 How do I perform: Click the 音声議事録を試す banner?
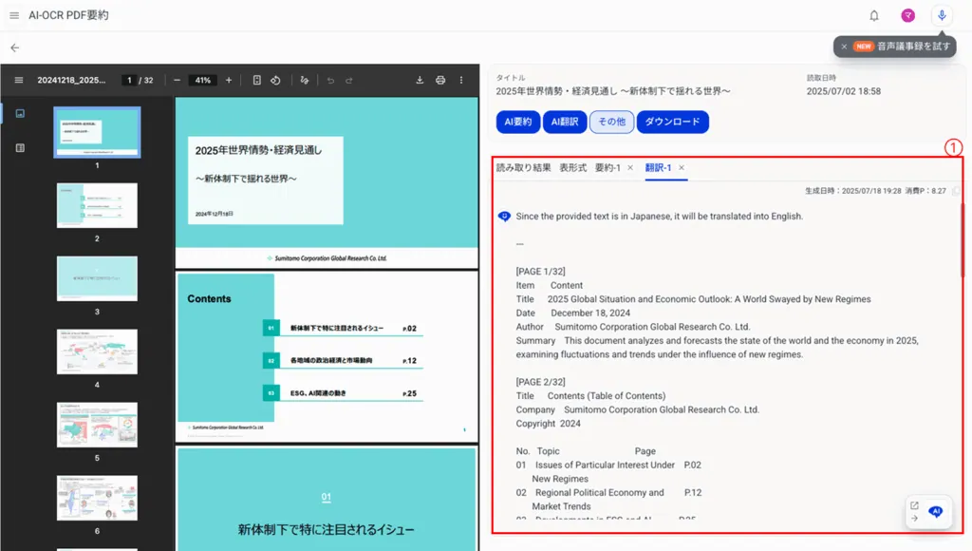click(894, 47)
